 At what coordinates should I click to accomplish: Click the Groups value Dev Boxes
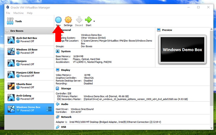[86, 47]
